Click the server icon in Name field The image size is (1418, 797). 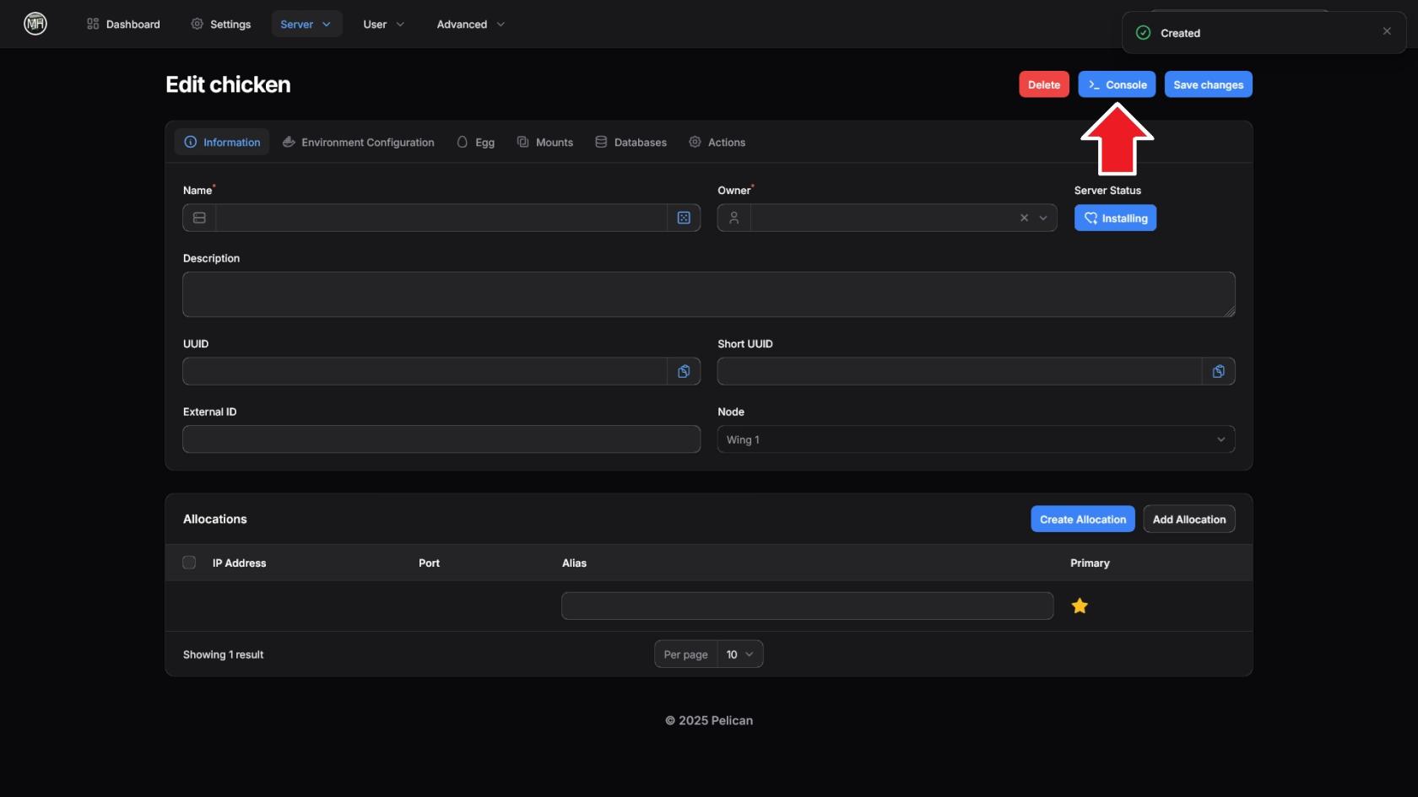[199, 218]
